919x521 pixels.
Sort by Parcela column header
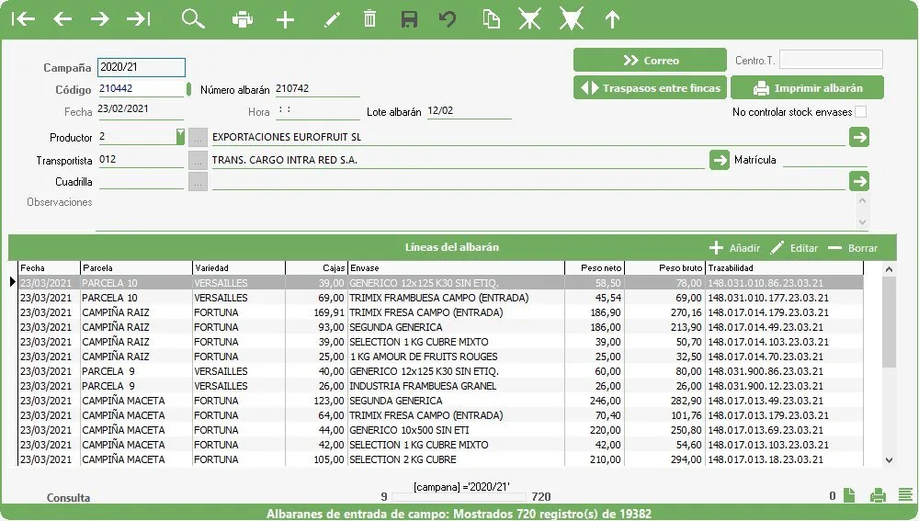136,267
